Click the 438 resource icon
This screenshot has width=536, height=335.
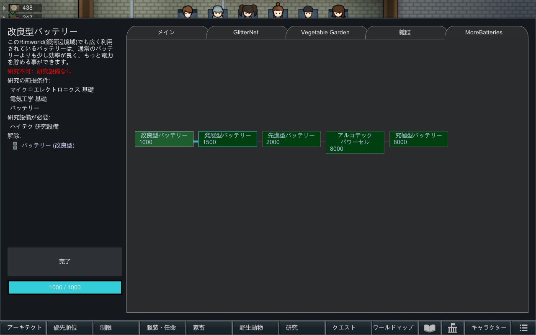14,8
